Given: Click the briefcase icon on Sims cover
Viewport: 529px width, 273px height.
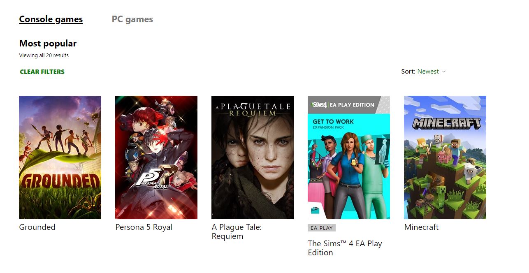Looking at the screenshot, I should [x=315, y=210].
